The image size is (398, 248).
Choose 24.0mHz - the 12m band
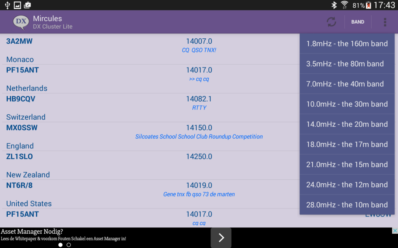point(347,184)
